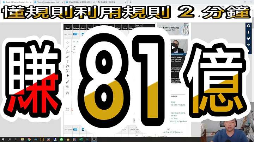The height and width of the screenshot is (142, 254).
Task: Click the camera snapshot icon in chart toolbar
Action: pos(67,109)
